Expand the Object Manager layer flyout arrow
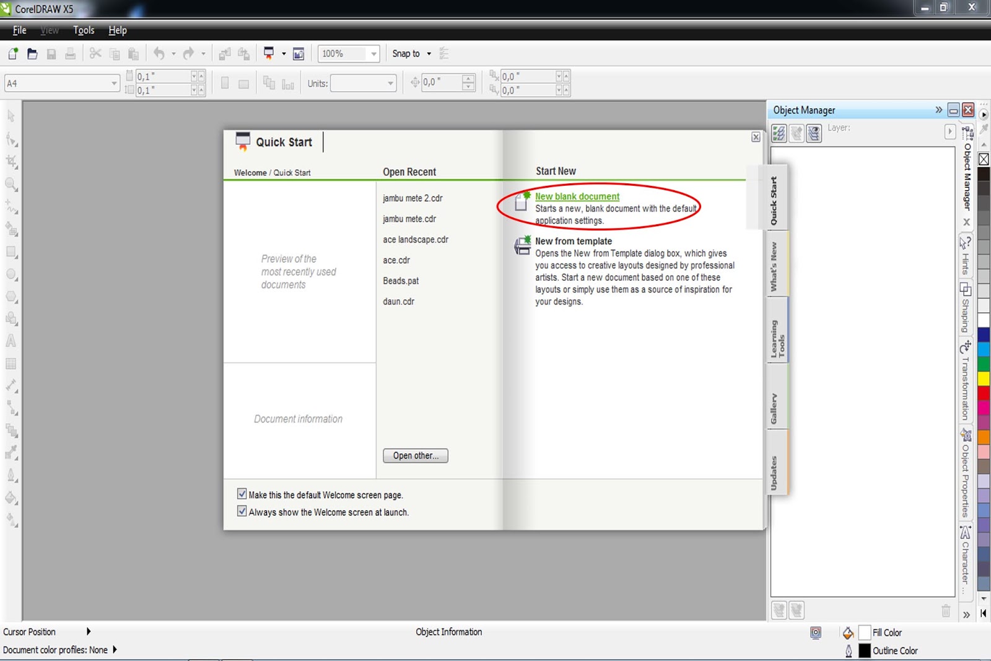 950,131
